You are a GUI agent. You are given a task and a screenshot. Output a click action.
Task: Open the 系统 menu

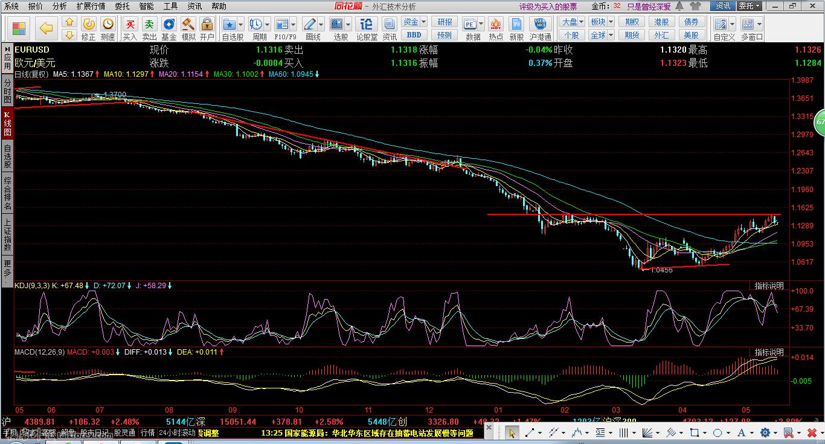pos(11,6)
